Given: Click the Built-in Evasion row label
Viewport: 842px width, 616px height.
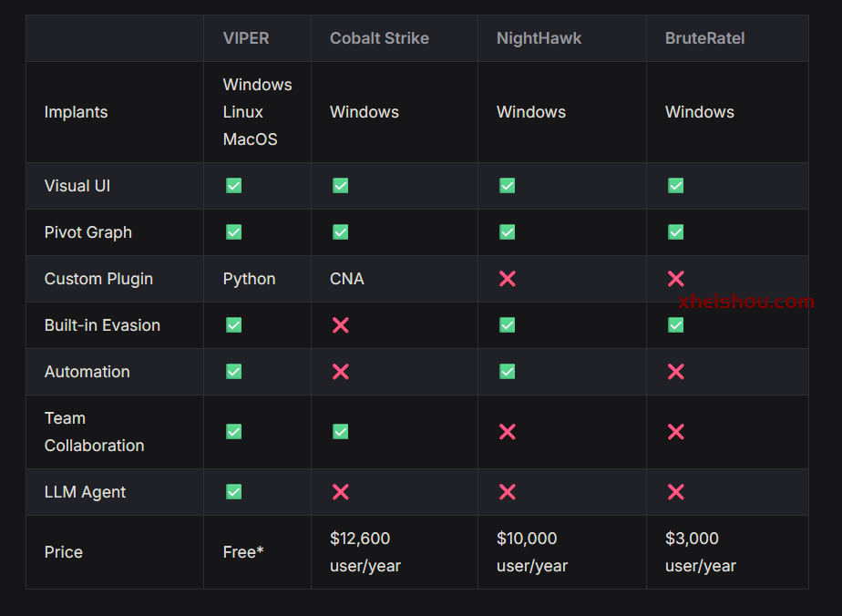Looking at the screenshot, I should 102,325.
